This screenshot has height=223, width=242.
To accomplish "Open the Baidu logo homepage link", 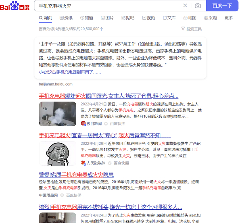I will point(15,6).
